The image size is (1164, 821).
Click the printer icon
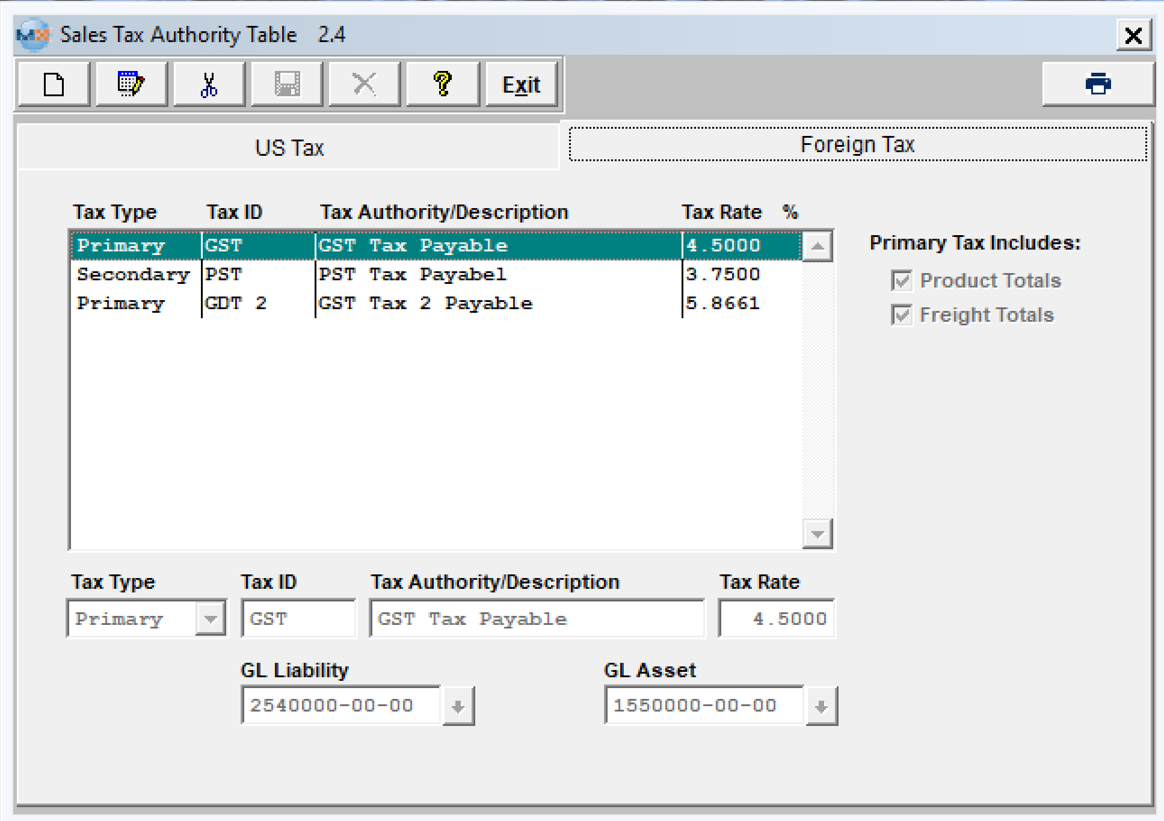click(x=1098, y=84)
